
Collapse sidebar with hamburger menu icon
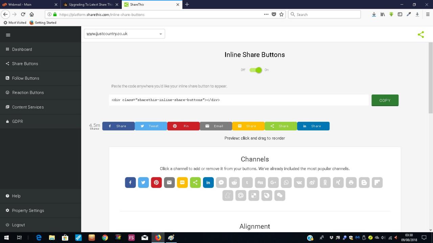[x=8, y=35]
